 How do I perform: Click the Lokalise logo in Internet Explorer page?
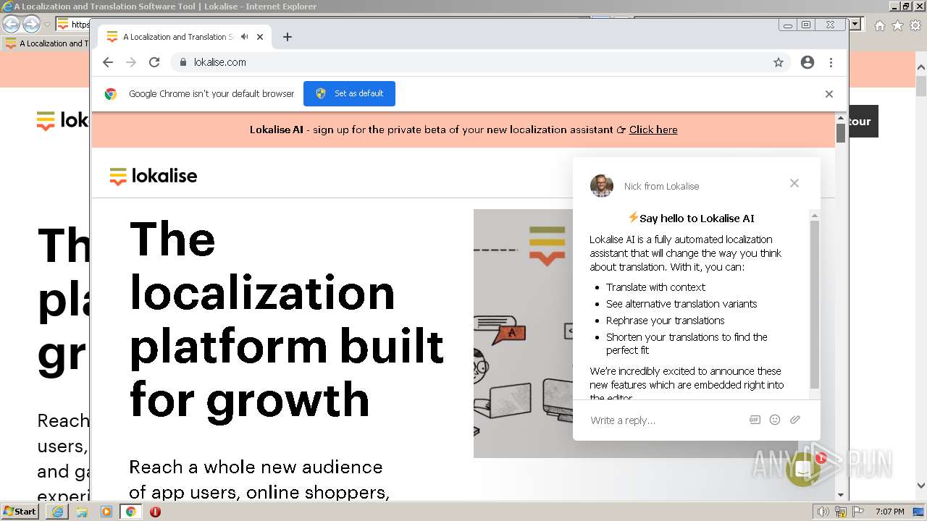[x=62, y=121]
